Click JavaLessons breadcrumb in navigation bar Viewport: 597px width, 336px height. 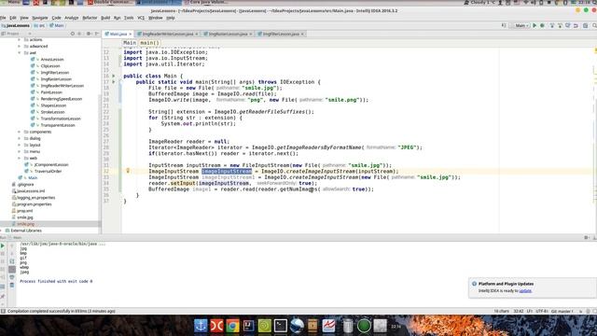click(16, 25)
